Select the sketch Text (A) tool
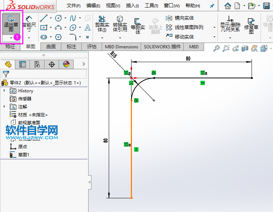273x212 pixels. pyautogui.click(x=87, y=28)
